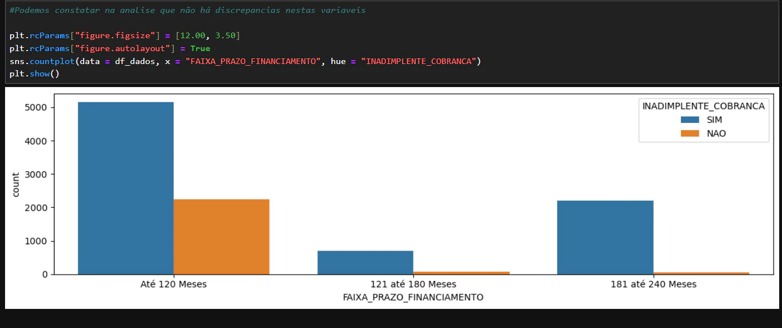Viewport: 782px width, 328px height.
Task: Click the tall blue bar for Até 120 Meses
Action: point(126,188)
